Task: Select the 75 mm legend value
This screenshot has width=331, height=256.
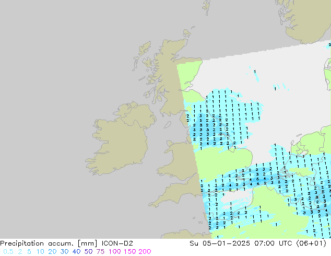Action: click(100, 252)
